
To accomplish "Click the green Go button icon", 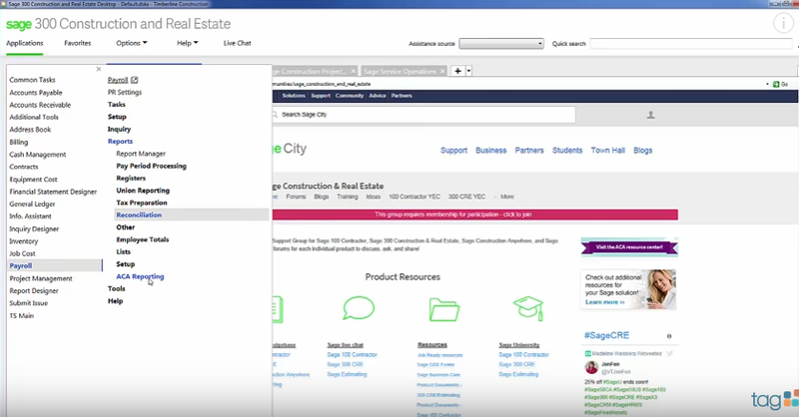I will pyautogui.click(x=776, y=84).
